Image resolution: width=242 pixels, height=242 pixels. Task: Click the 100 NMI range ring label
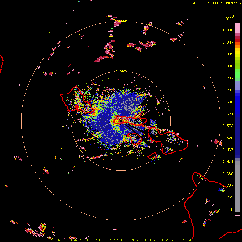[x=121, y=21]
